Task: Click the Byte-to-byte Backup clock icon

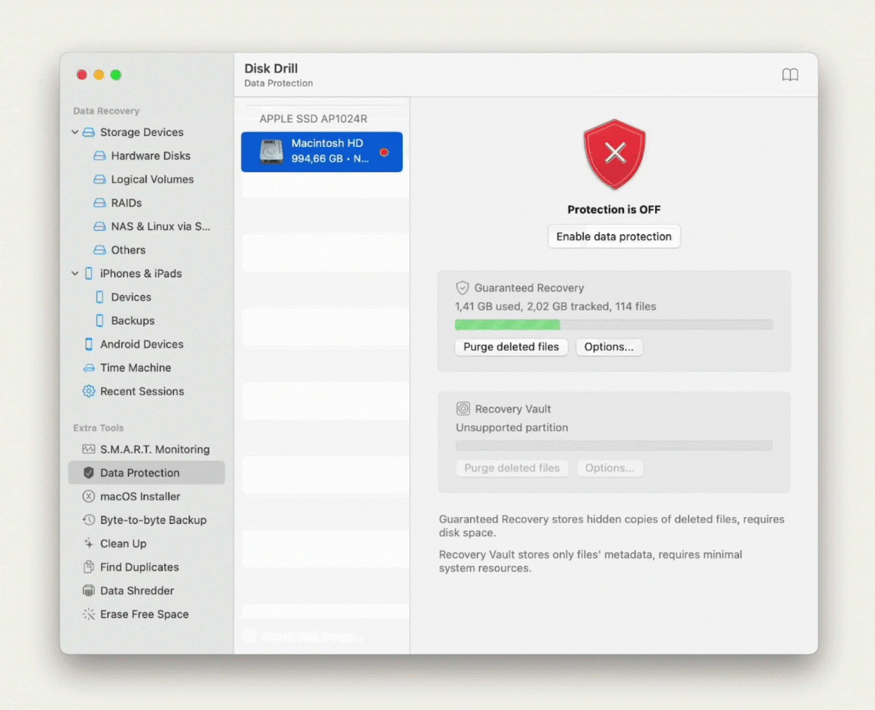Action: click(89, 520)
